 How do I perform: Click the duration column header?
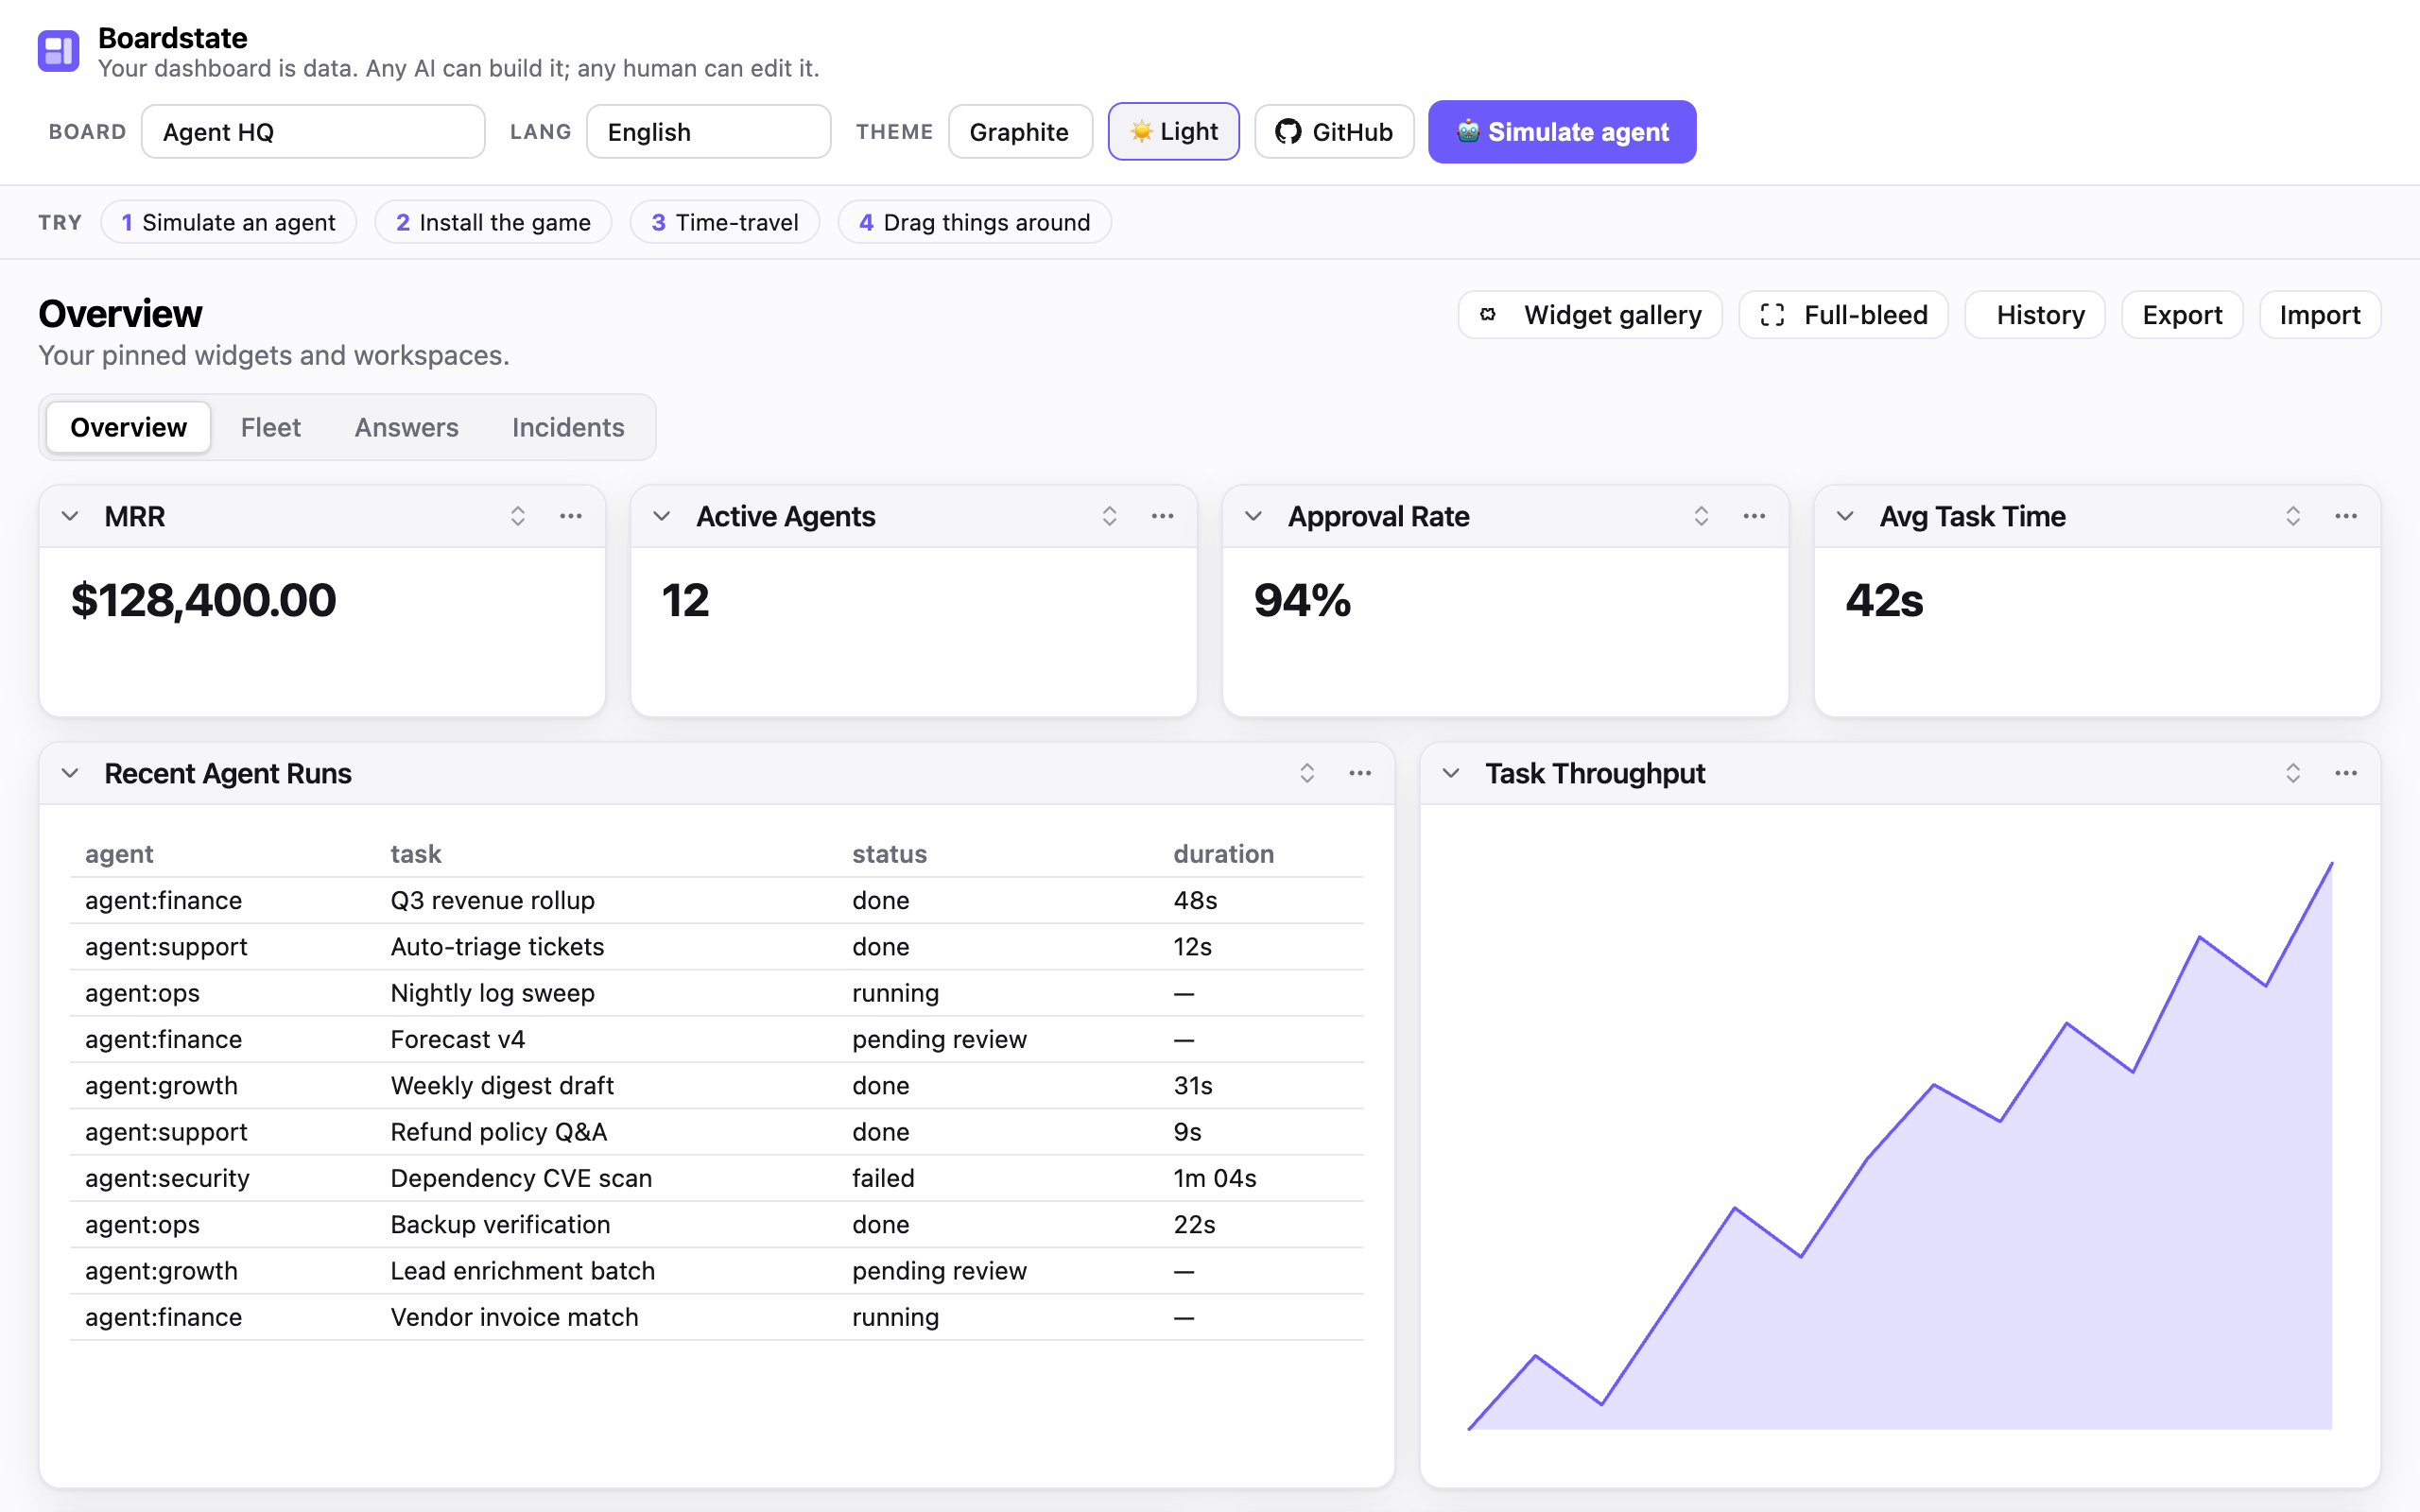click(x=1224, y=854)
